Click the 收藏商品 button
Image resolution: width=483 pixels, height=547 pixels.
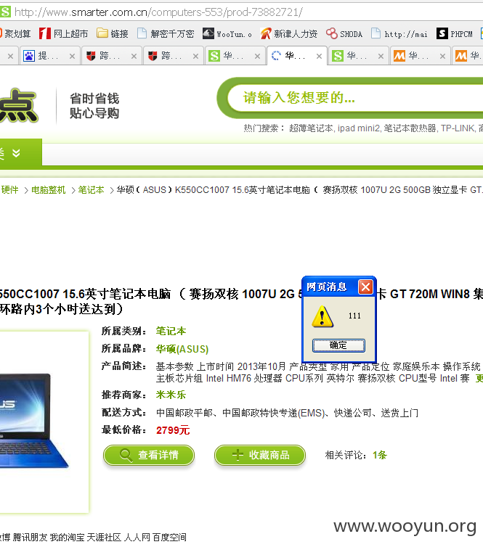click(260, 455)
